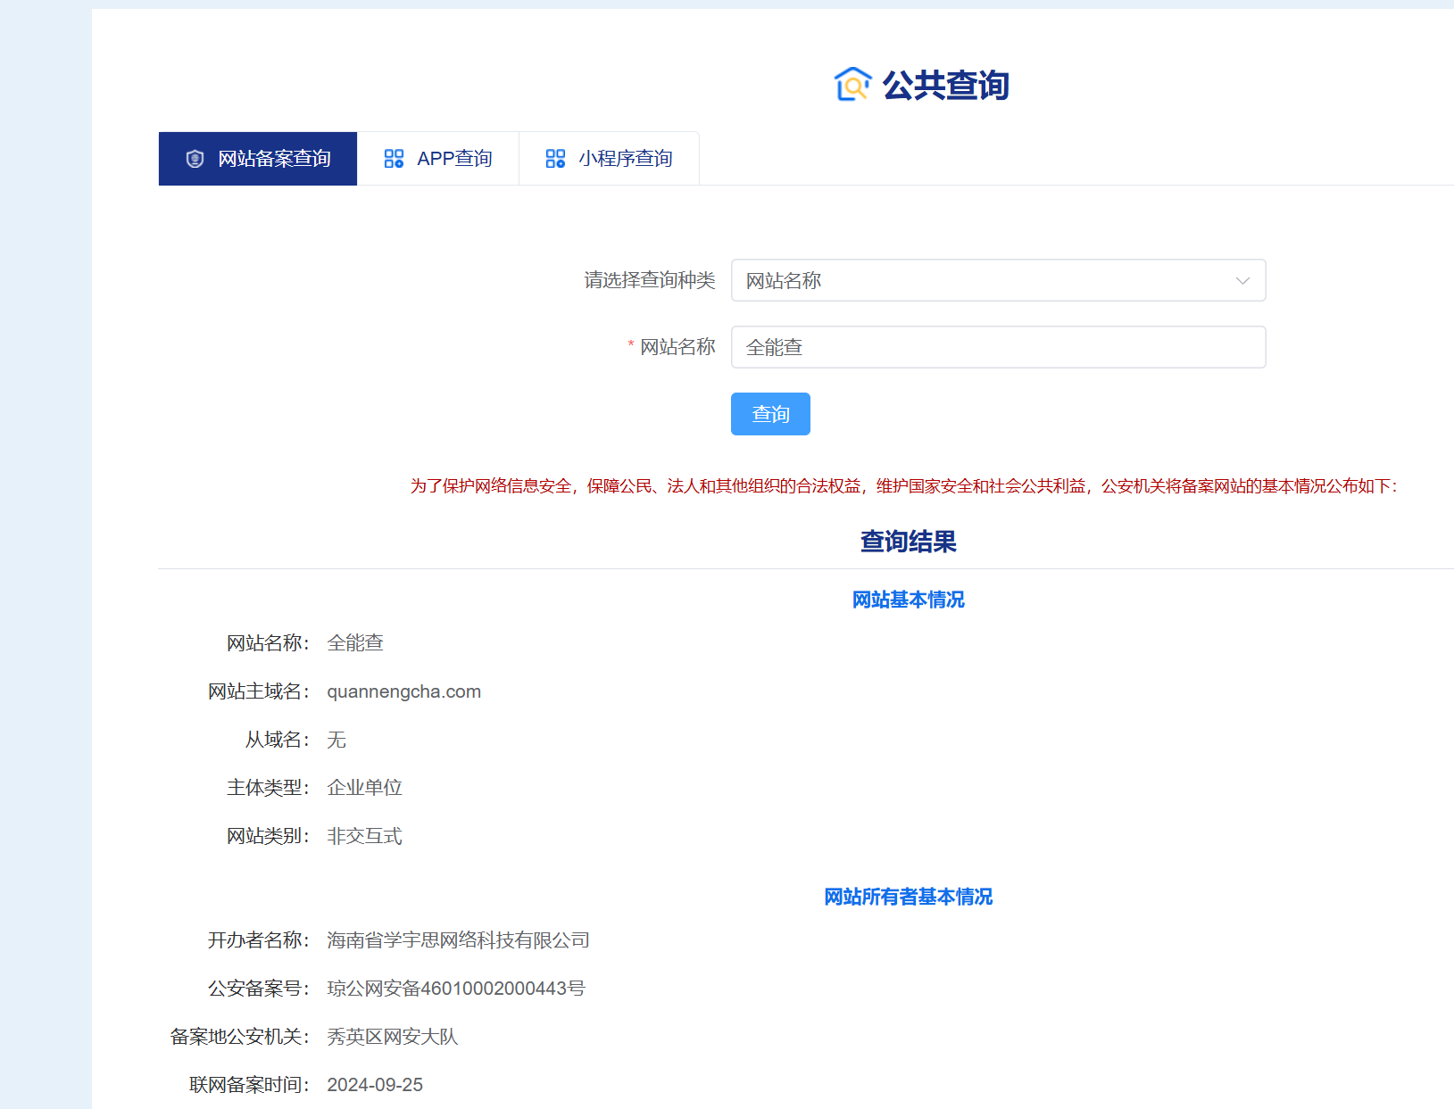1454x1109 pixels.
Task: Click the 公安备案号 label
Action: point(259,989)
